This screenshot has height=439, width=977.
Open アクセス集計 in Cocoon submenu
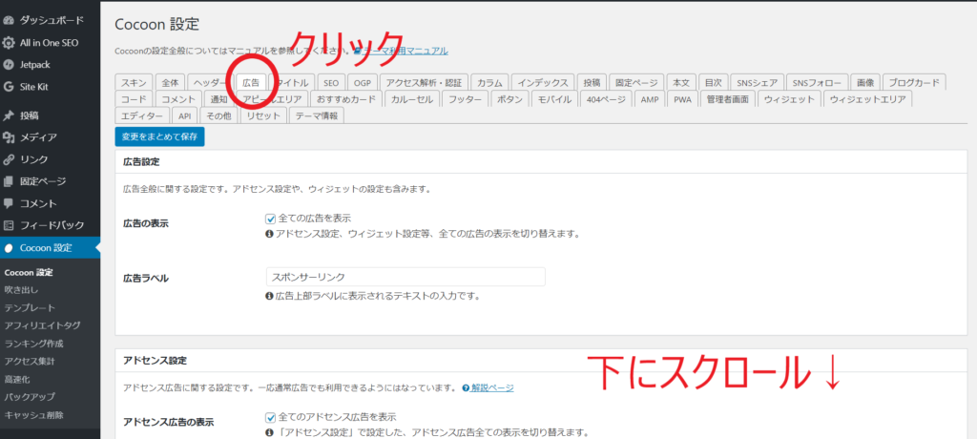coord(30,361)
